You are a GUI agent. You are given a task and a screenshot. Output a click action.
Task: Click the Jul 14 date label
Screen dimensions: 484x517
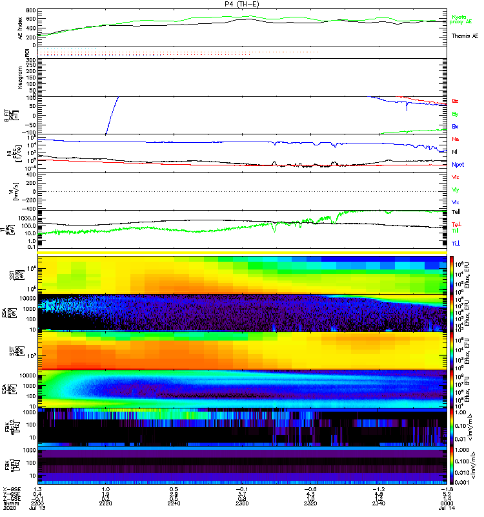[447, 508]
